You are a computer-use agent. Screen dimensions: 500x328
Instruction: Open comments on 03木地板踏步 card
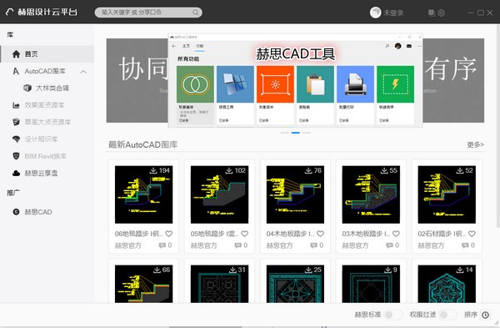(x=389, y=245)
